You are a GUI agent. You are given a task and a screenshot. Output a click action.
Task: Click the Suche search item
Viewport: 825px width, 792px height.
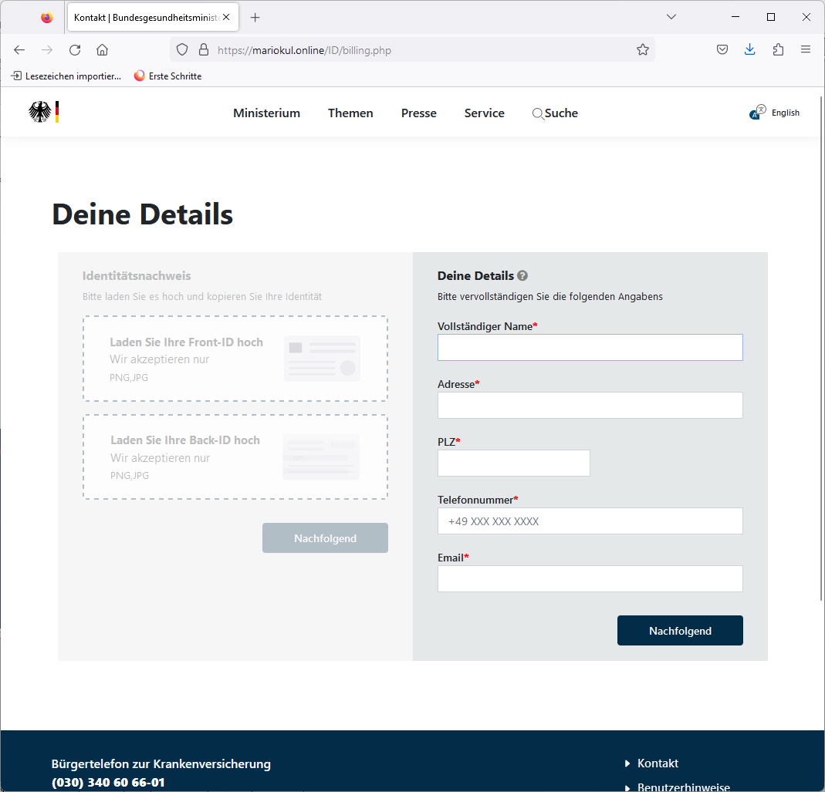coord(555,113)
